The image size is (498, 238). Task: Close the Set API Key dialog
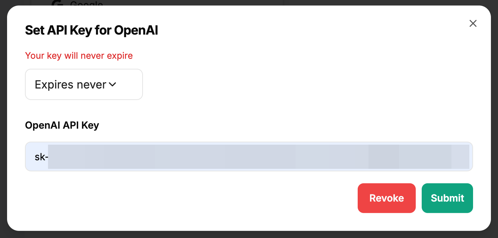473,23
